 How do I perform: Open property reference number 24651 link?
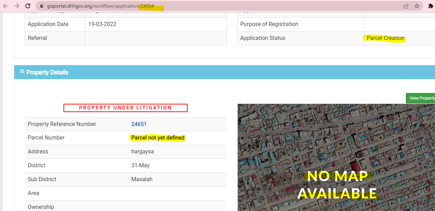click(x=139, y=124)
